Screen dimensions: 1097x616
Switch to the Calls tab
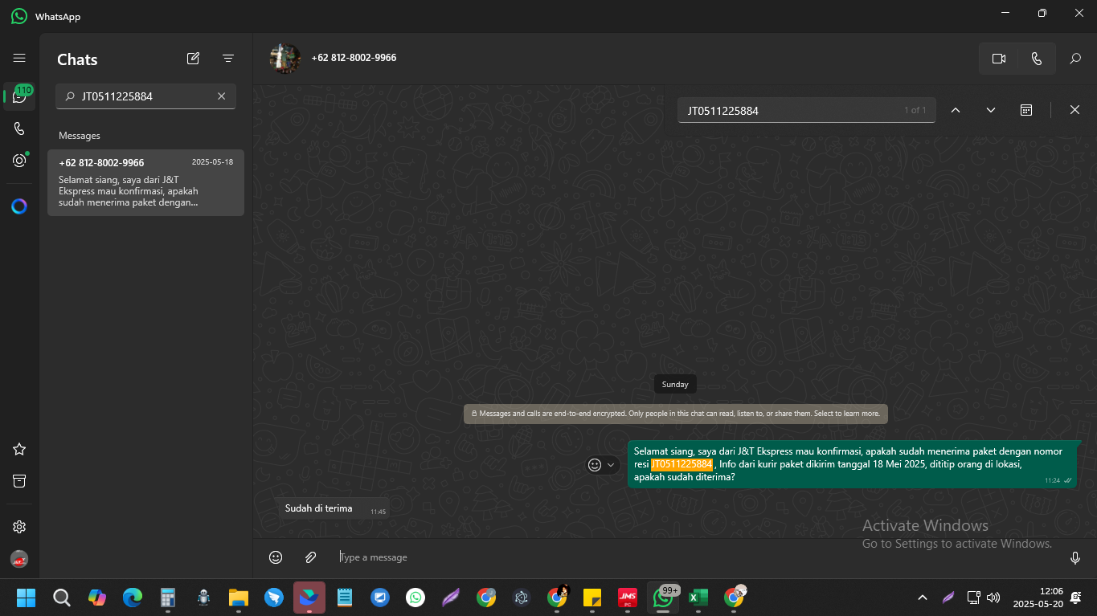(19, 129)
